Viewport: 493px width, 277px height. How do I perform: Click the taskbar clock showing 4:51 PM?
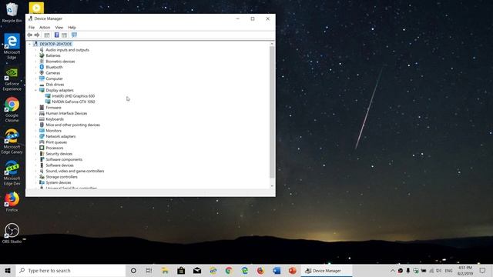[465, 270]
